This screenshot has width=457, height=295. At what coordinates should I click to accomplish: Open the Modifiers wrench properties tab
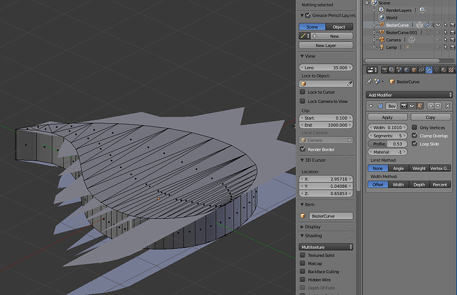pyautogui.click(x=429, y=70)
